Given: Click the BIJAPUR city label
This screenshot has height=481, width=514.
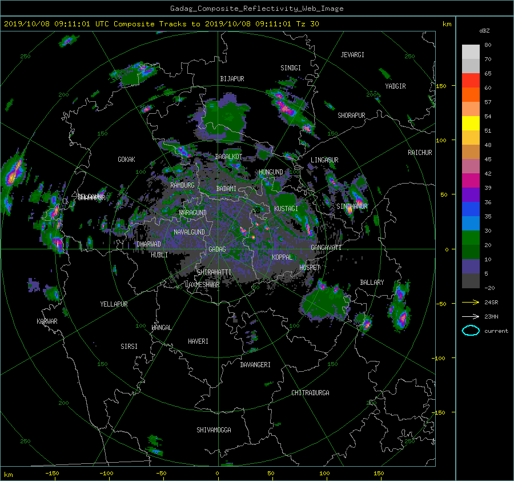Looking at the screenshot, I should (232, 79).
